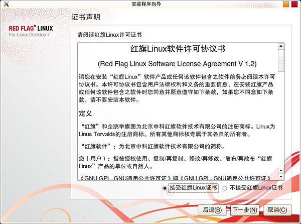
Task: Click the scroll up arrow just above the bottom down arrow
Action: click(x=281, y=171)
